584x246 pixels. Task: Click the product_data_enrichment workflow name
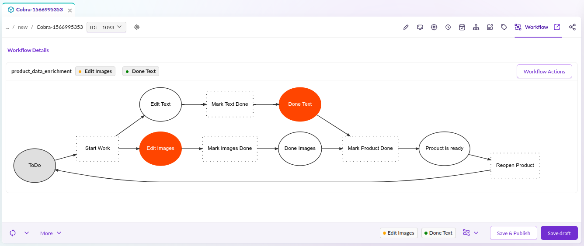pyautogui.click(x=41, y=71)
